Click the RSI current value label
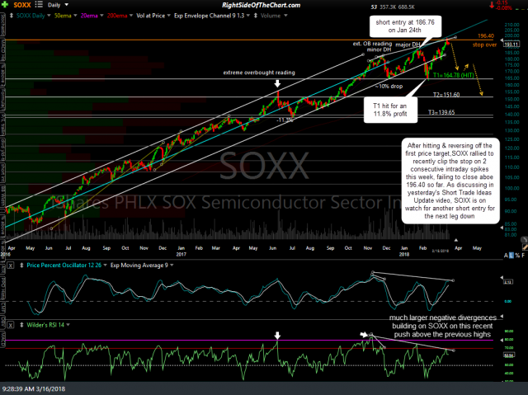The width and height of the screenshot is (528, 395). pyautogui.click(x=508, y=355)
